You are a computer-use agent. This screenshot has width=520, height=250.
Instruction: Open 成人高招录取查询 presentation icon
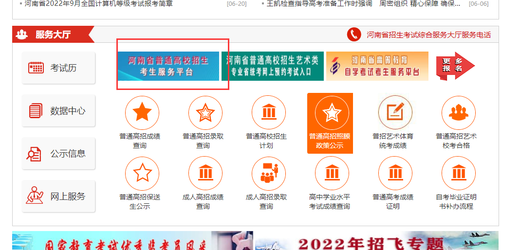tap(268, 173)
